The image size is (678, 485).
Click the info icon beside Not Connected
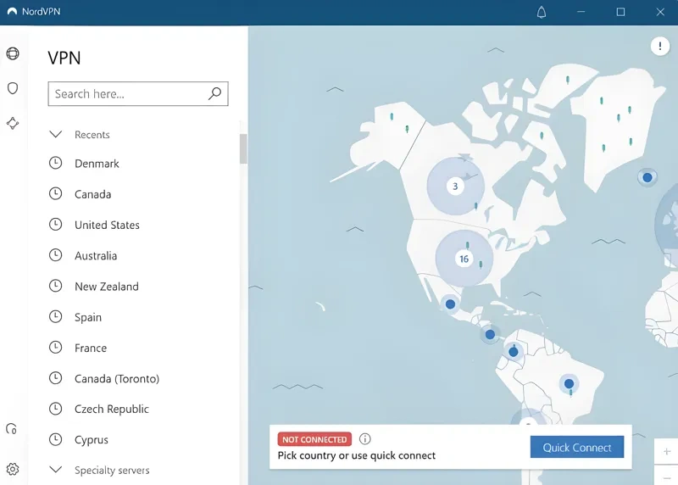coord(365,439)
